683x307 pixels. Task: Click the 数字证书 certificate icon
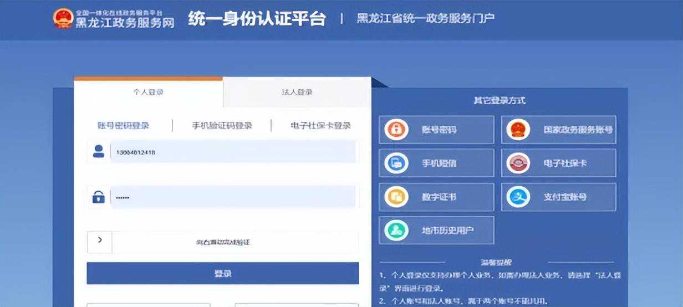[396, 197]
